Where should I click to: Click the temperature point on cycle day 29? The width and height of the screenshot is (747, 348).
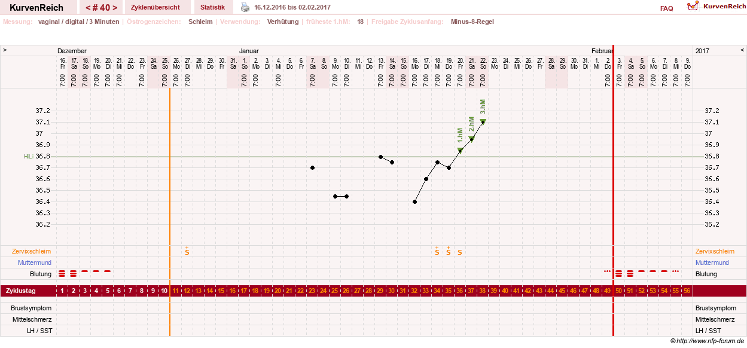point(380,157)
